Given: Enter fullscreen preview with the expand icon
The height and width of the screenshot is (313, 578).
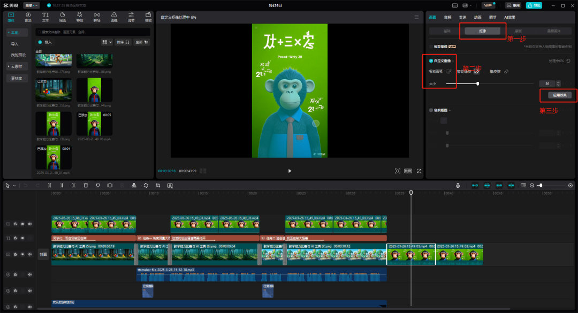Looking at the screenshot, I should coord(419,171).
